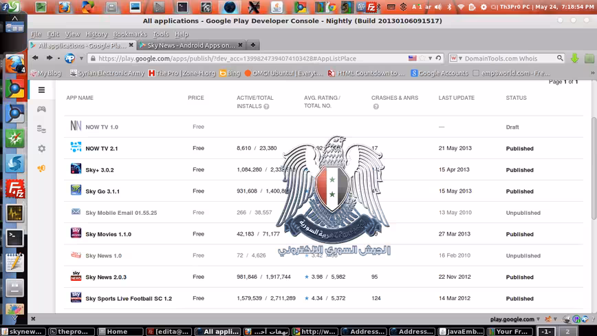Image resolution: width=597 pixels, height=336 pixels.
Task: Open the Bookmarks menu
Action: point(130,34)
